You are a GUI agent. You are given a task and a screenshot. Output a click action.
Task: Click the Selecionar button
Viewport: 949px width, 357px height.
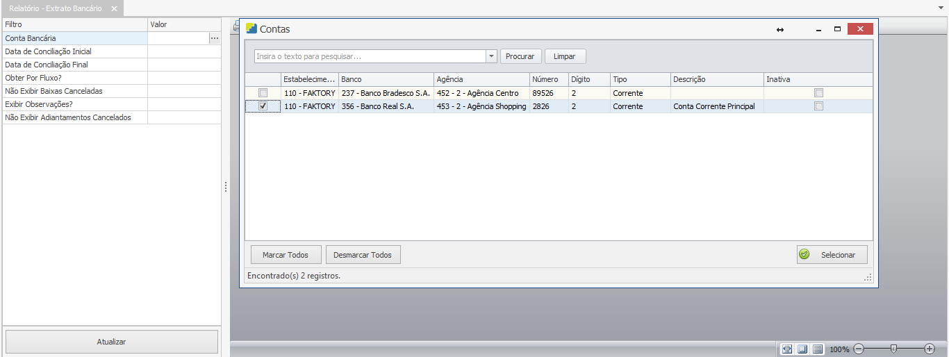832,255
